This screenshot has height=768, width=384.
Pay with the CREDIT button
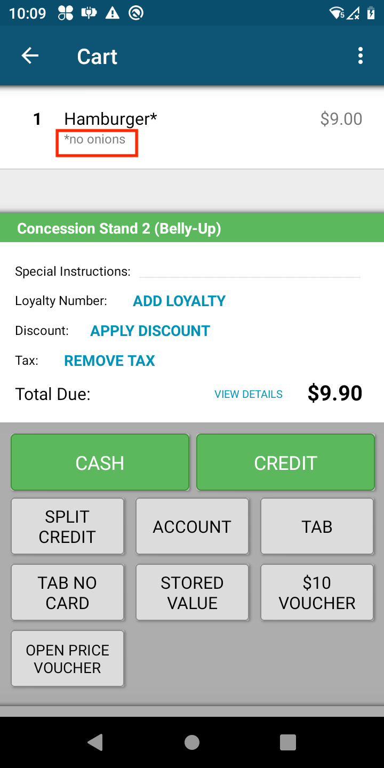pyautogui.click(x=285, y=462)
